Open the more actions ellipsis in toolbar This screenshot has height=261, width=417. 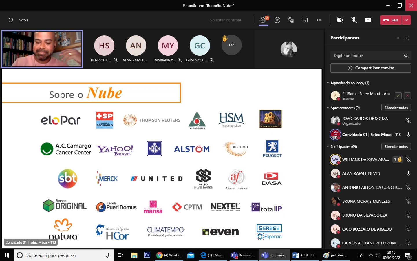(319, 20)
